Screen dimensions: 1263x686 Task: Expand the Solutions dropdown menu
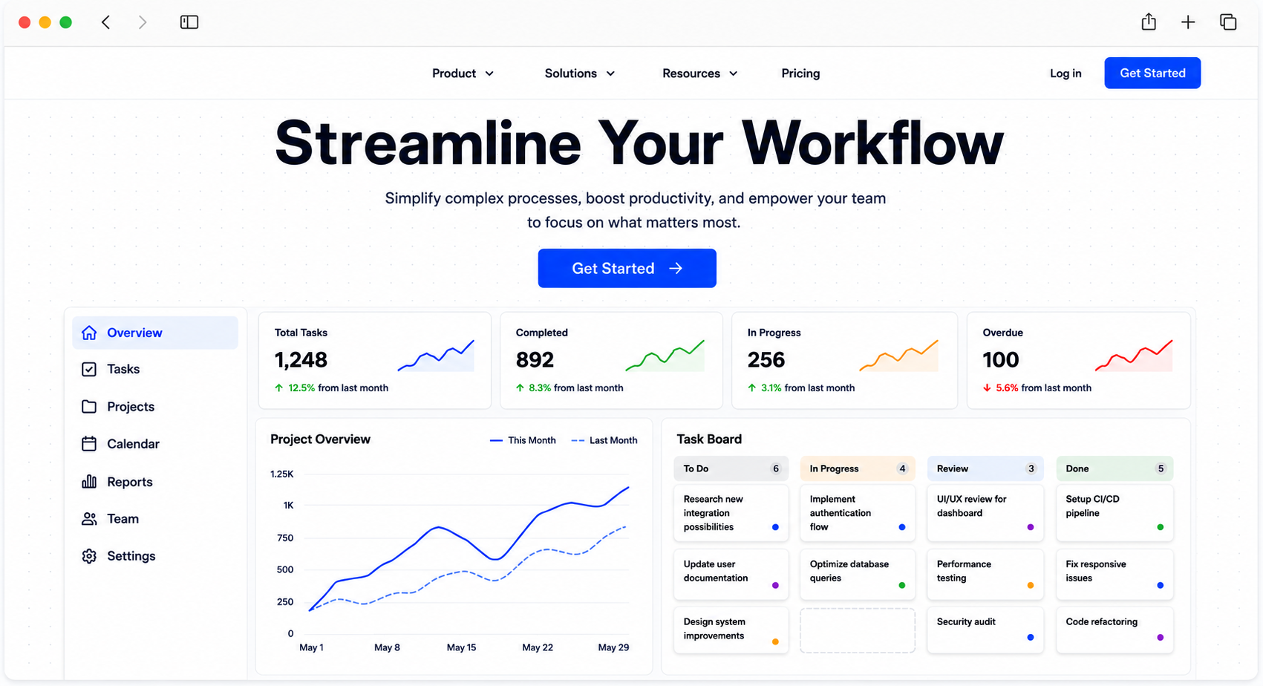tap(580, 73)
